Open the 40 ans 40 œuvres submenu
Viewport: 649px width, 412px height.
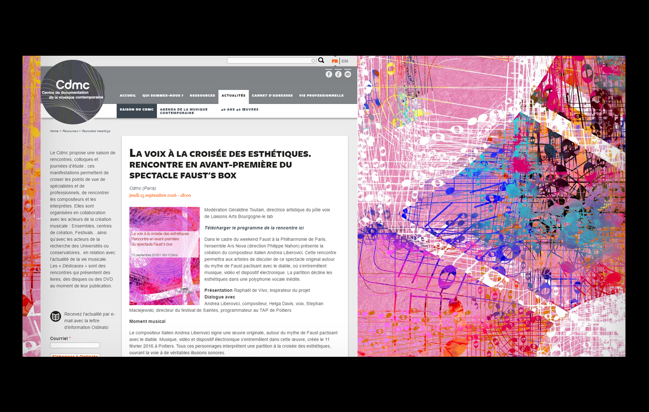pos(240,109)
